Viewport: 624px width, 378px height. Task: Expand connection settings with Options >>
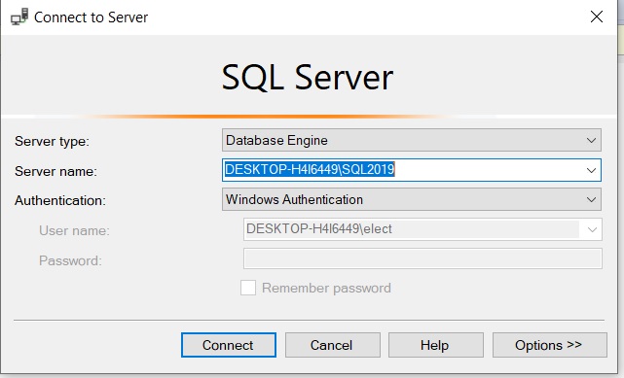(x=550, y=345)
